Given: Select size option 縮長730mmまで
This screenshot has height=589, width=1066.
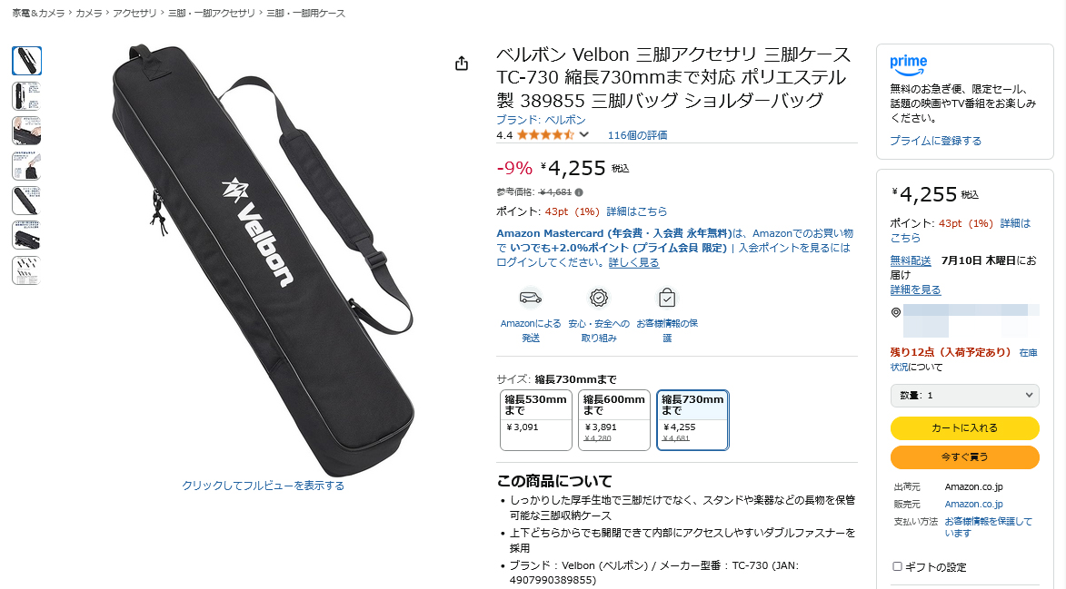Looking at the screenshot, I should (x=692, y=420).
